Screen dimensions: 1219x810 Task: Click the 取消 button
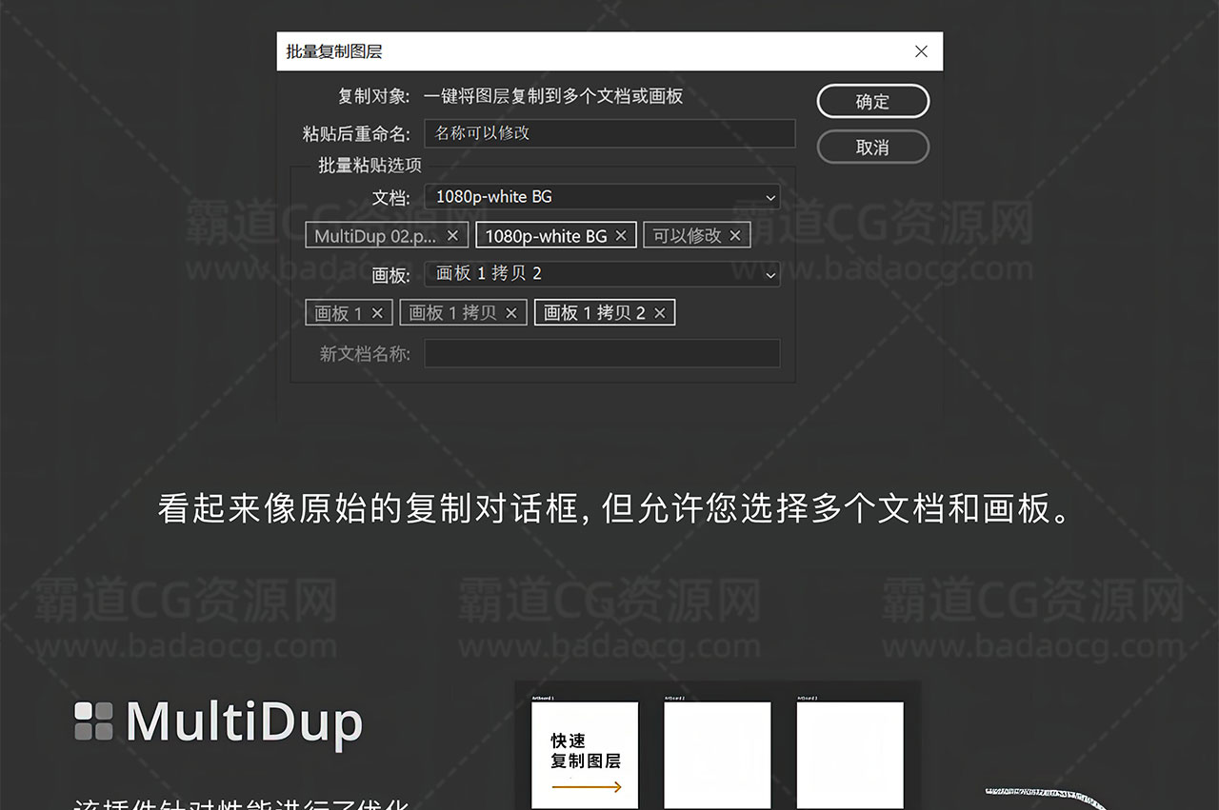click(x=872, y=148)
